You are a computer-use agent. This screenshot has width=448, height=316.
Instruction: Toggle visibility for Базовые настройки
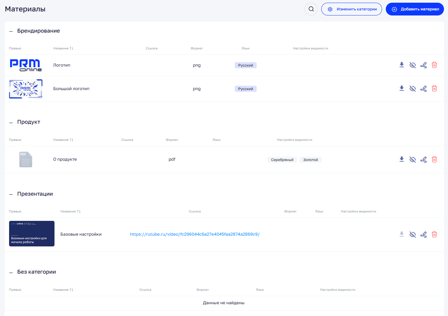point(412,234)
